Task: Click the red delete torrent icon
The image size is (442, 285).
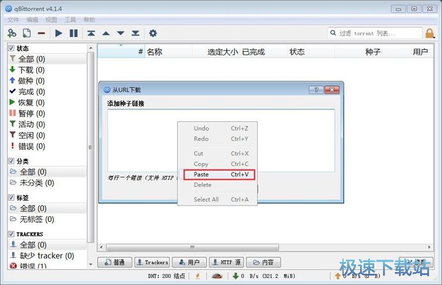Action: point(41,33)
